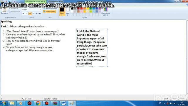Click the Paste (Вставить) button
Viewport: 188px width, 106px height.
pyautogui.click(x=4, y=11)
